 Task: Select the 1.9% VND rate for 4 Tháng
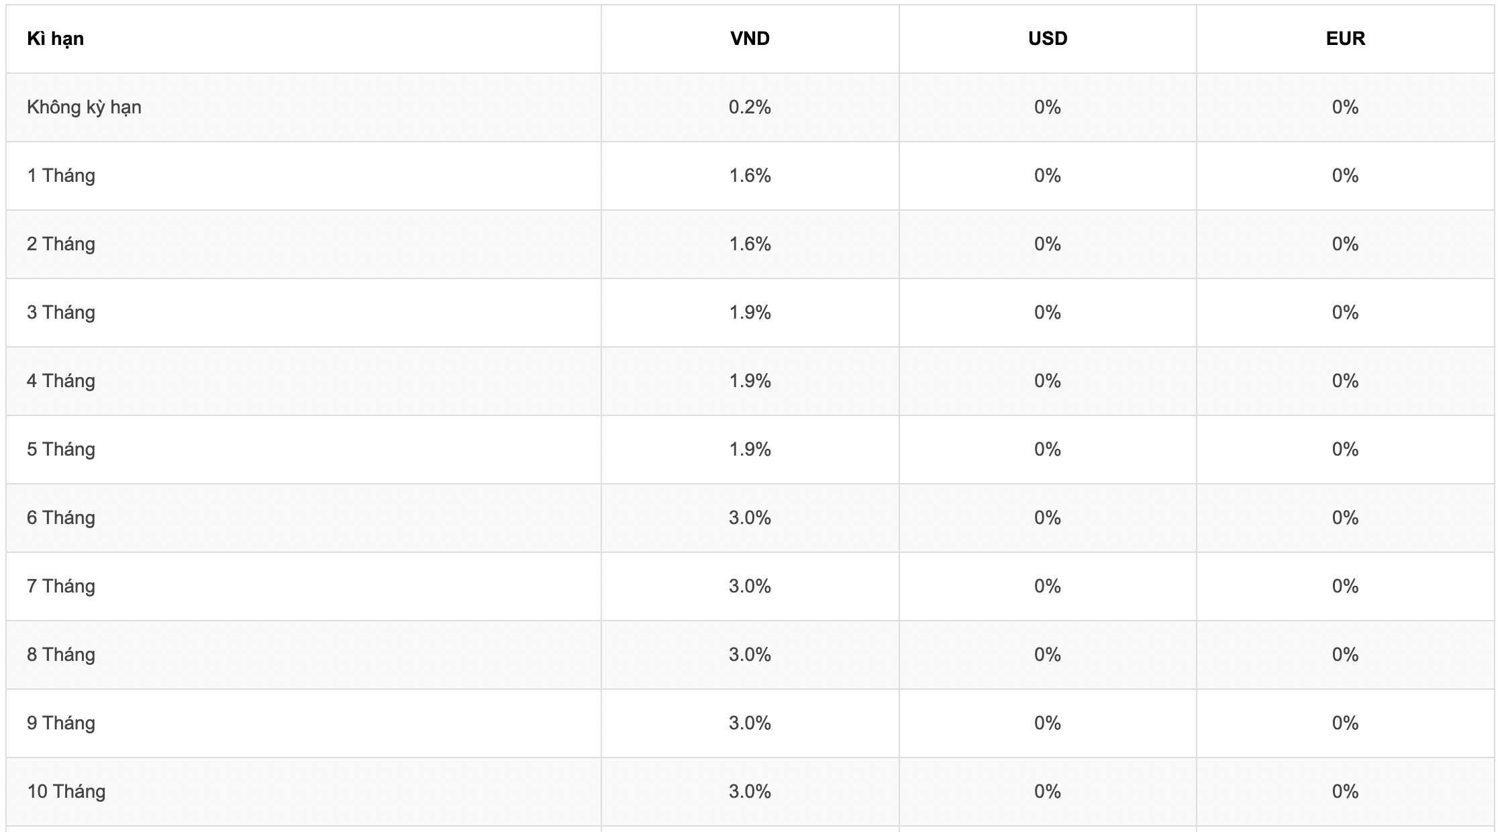pos(750,381)
